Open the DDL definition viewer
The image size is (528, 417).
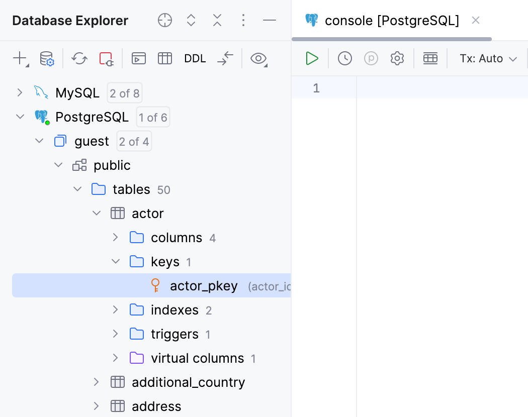click(195, 58)
